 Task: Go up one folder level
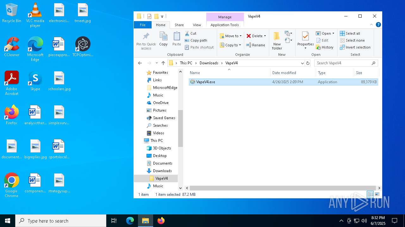tap(163, 63)
